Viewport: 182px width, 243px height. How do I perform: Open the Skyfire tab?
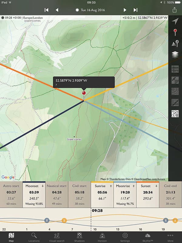pos(148,237)
